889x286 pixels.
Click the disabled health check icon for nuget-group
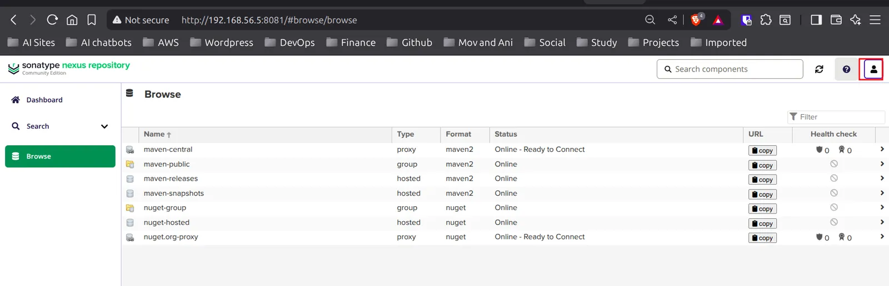(x=834, y=207)
